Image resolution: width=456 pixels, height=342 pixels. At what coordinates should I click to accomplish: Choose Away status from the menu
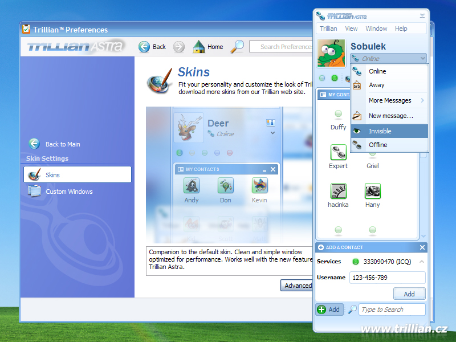tap(389, 85)
